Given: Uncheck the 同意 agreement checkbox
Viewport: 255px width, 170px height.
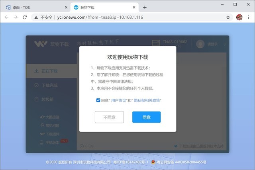Looking at the screenshot, I should [x=98, y=100].
